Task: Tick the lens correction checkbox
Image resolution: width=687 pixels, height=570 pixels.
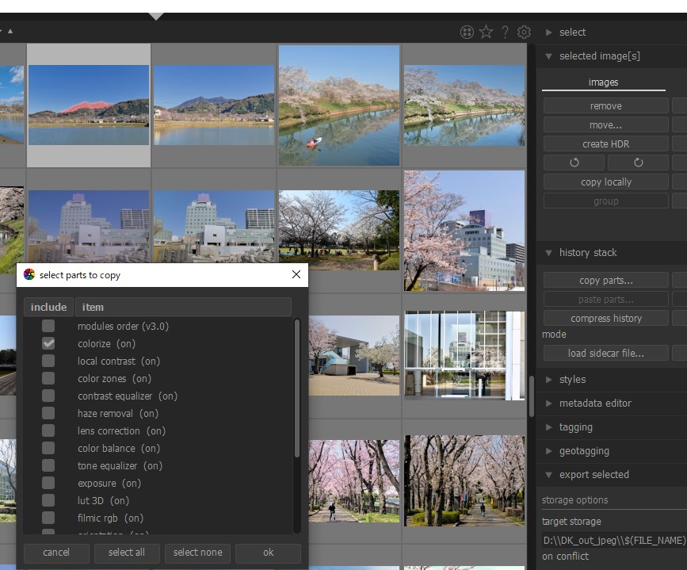Action: (x=48, y=430)
